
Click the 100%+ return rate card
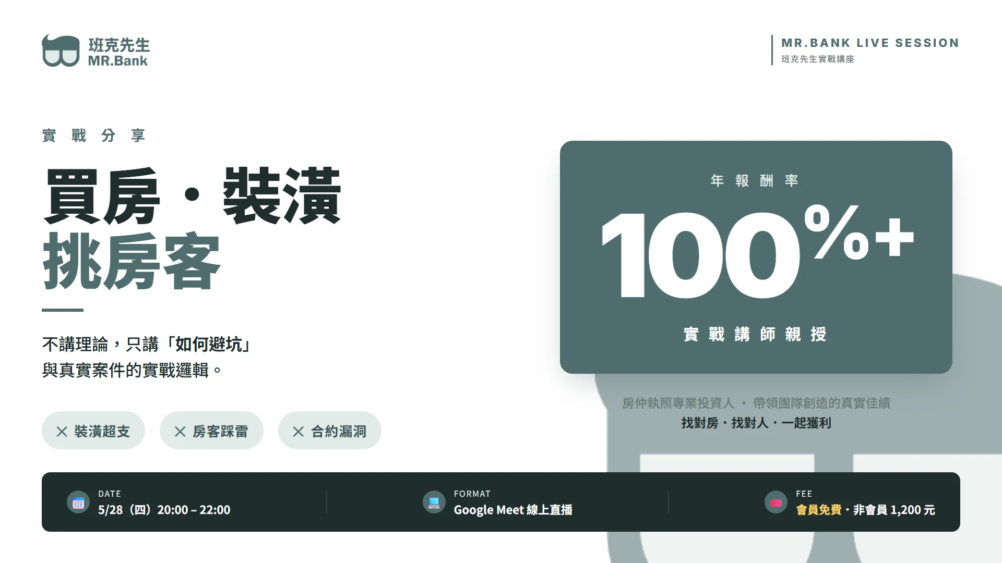coord(756,256)
